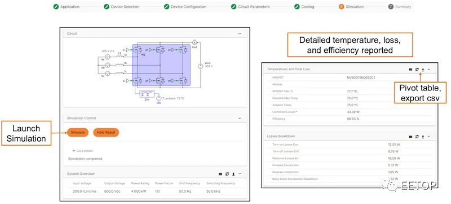This screenshot has height=204, width=451.
Task: Open the Device Configuration step
Action: [x=185, y=7]
